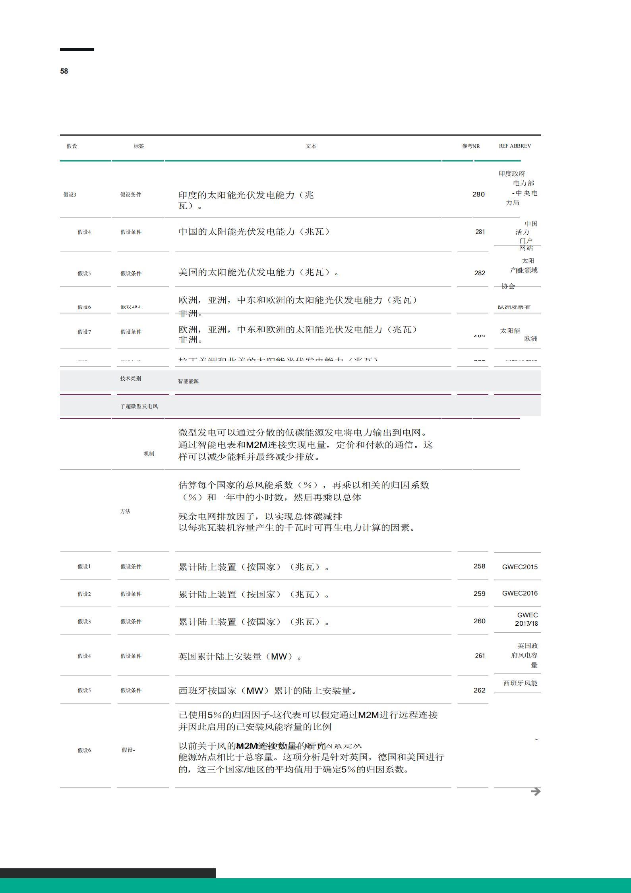This screenshot has width=631, height=893.
Task: Click the REF ABBREV column header
Action: pyautogui.click(x=515, y=146)
